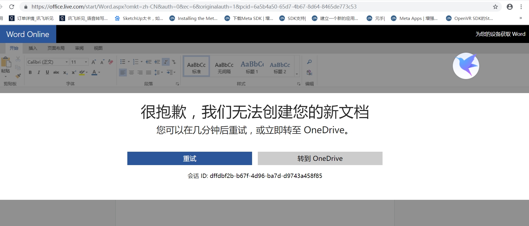This screenshot has width=529, height=226.
Task: Open the numbering style dropdown arrow
Action: (x=142, y=62)
